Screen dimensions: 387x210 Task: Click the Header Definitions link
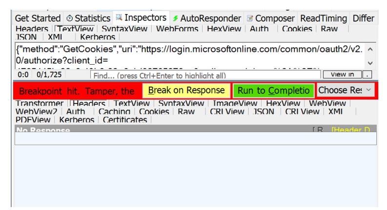(350, 129)
